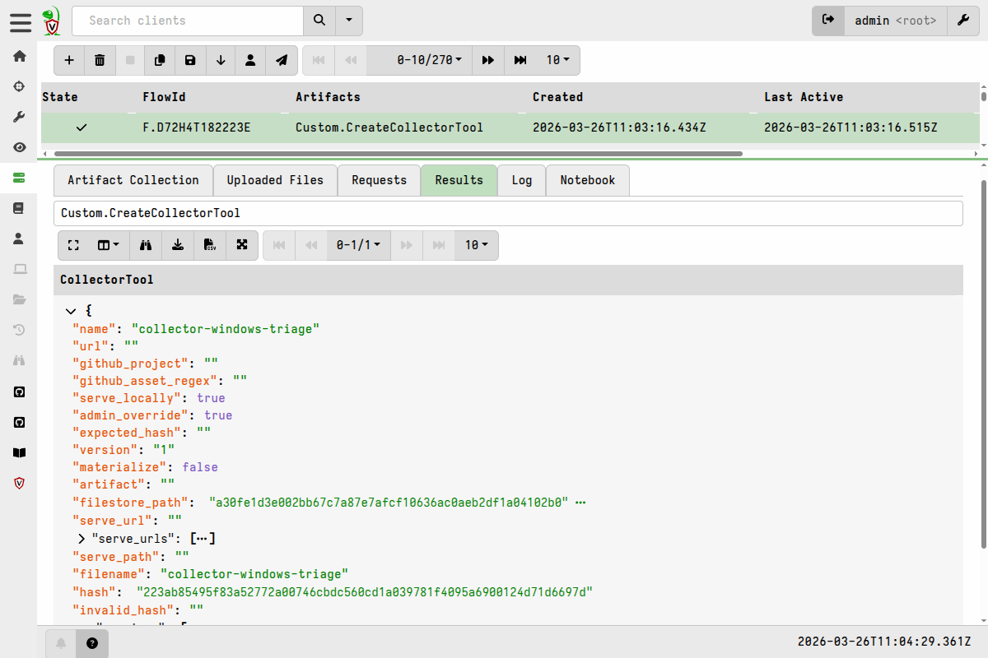Open the lower GitHub icon in sidebar

[20, 422]
